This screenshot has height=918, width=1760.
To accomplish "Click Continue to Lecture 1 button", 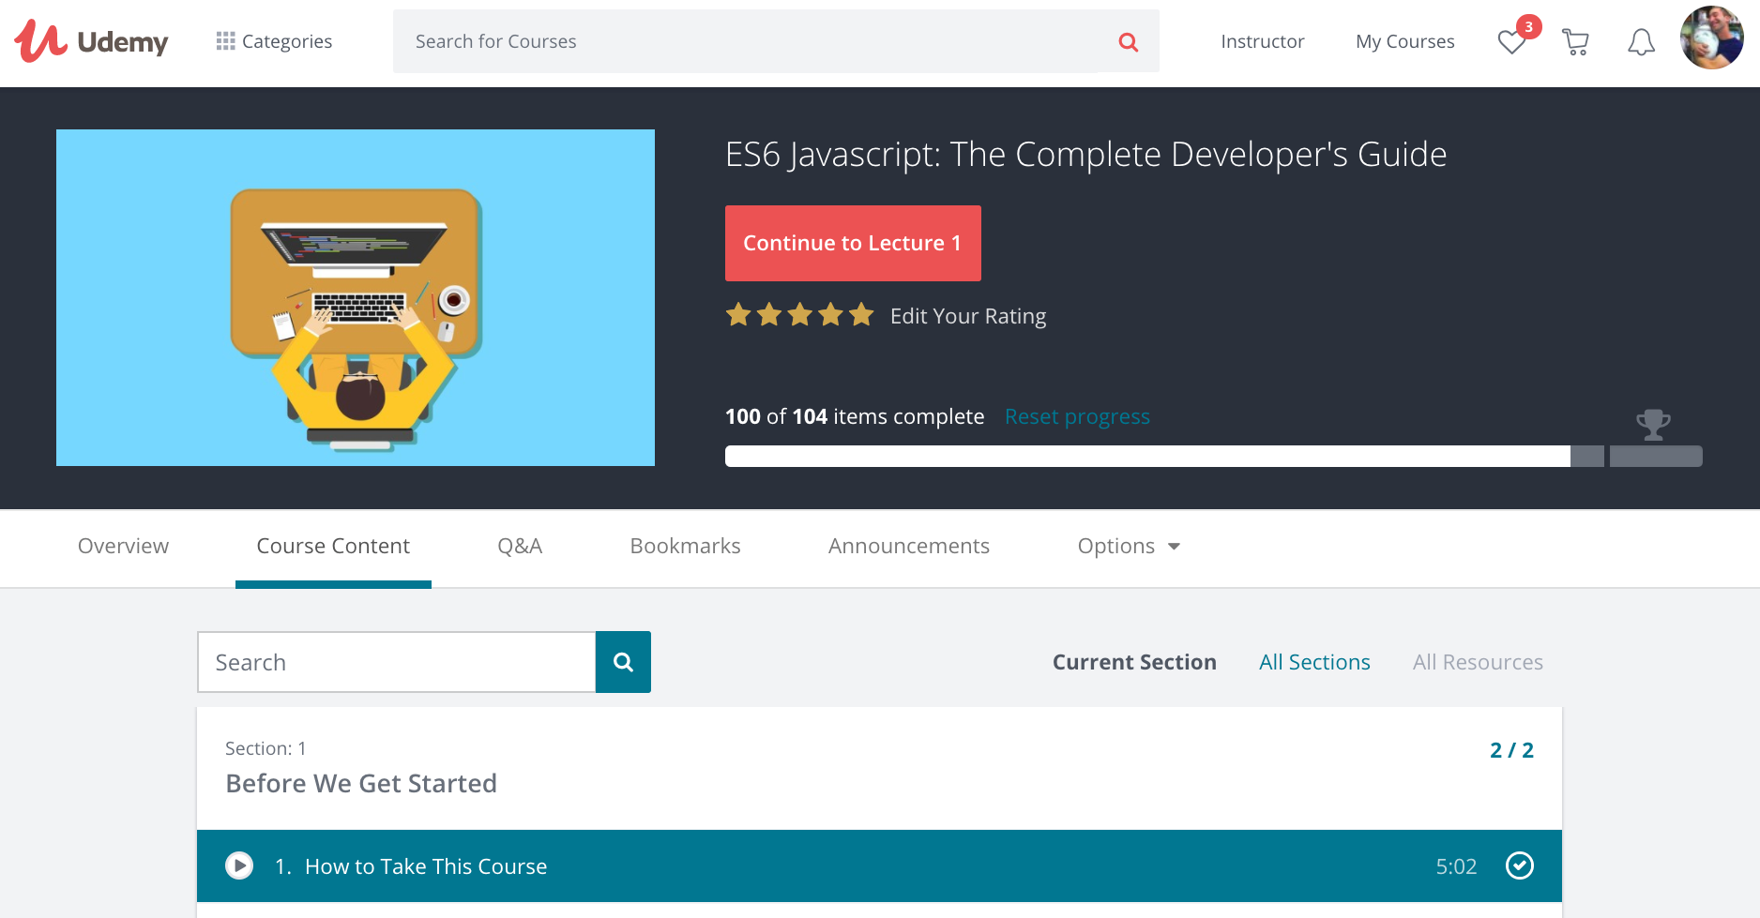I will pyautogui.click(x=853, y=243).
